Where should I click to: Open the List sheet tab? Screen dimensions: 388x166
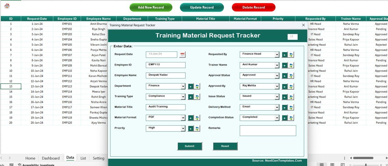click(83, 158)
